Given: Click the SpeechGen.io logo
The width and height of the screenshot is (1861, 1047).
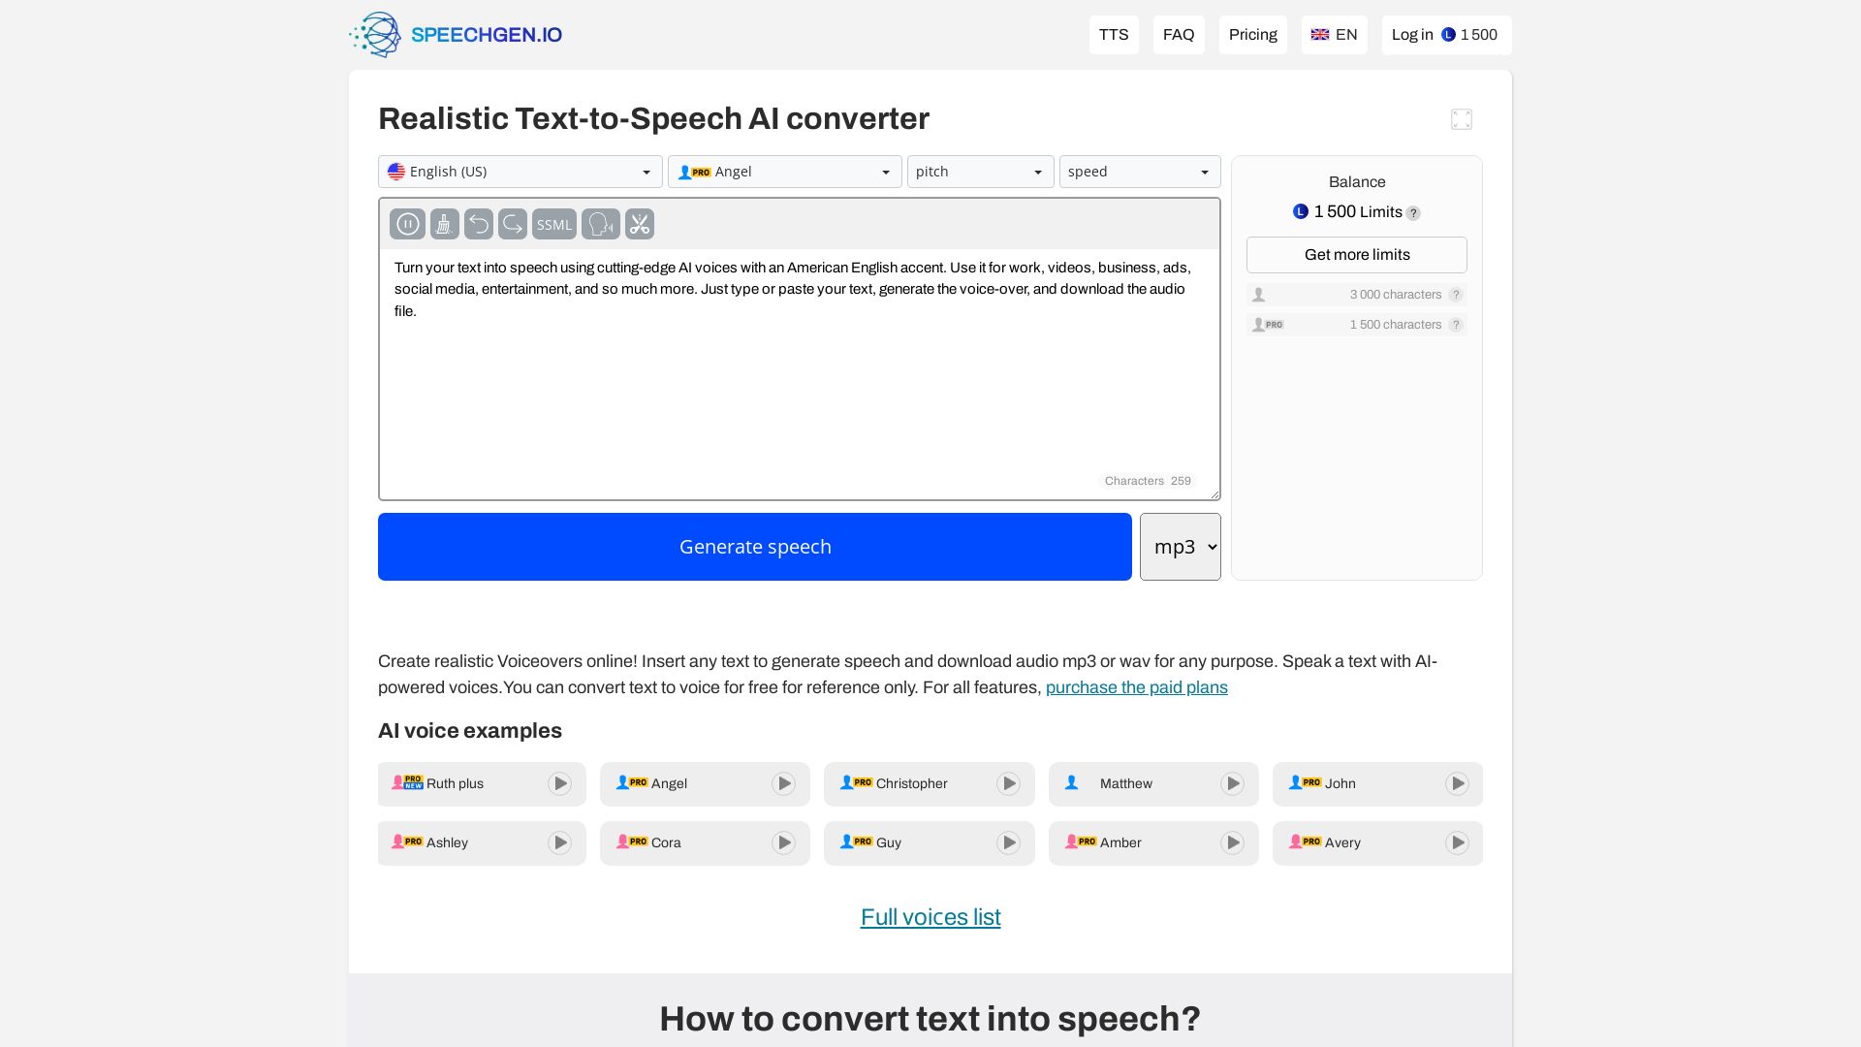Looking at the screenshot, I should pyautogui.click(x=456, y=34).
